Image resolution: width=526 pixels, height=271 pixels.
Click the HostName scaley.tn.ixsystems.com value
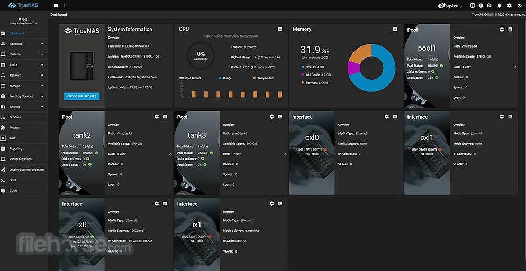[140, 77]
